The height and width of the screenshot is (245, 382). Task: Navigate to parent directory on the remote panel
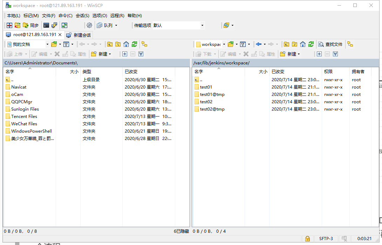[x=286, y=44]
